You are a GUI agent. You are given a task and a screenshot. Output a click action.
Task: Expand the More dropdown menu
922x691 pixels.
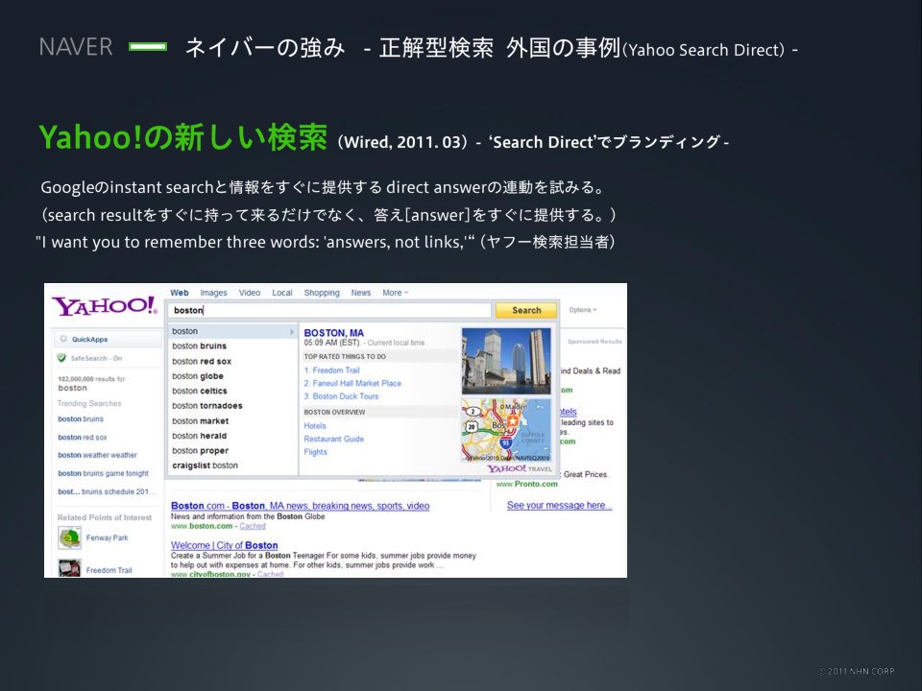395,293
